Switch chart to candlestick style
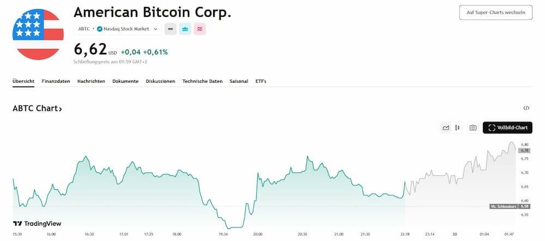 457,128
